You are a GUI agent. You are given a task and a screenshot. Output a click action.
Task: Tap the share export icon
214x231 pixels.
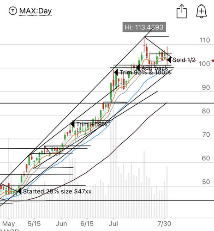pyautogui.click(x=182, y=11)
